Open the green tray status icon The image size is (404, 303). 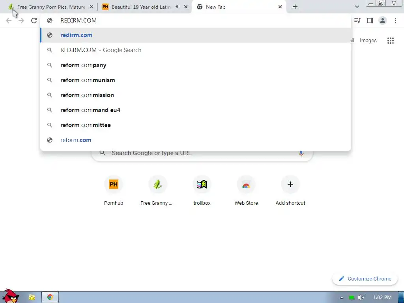coord(352,297)
